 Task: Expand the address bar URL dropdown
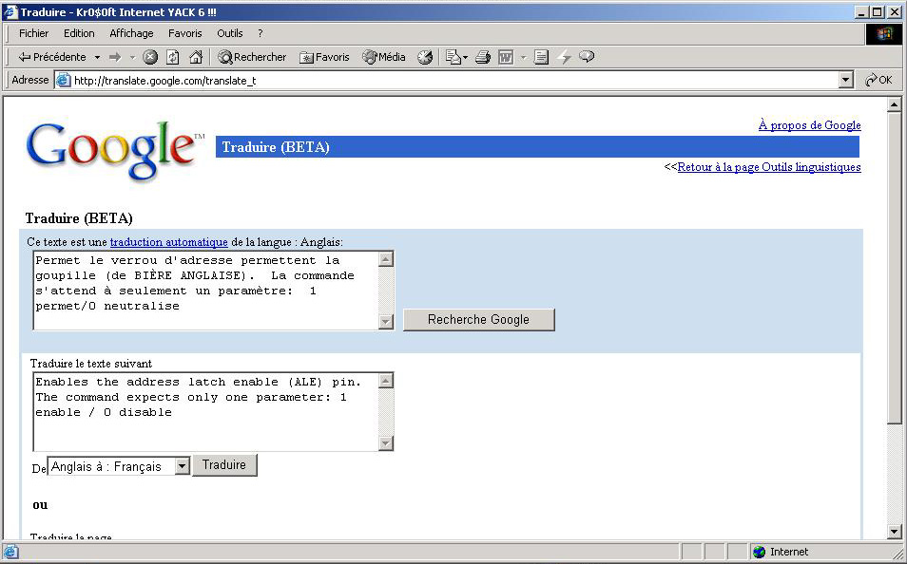846,81
